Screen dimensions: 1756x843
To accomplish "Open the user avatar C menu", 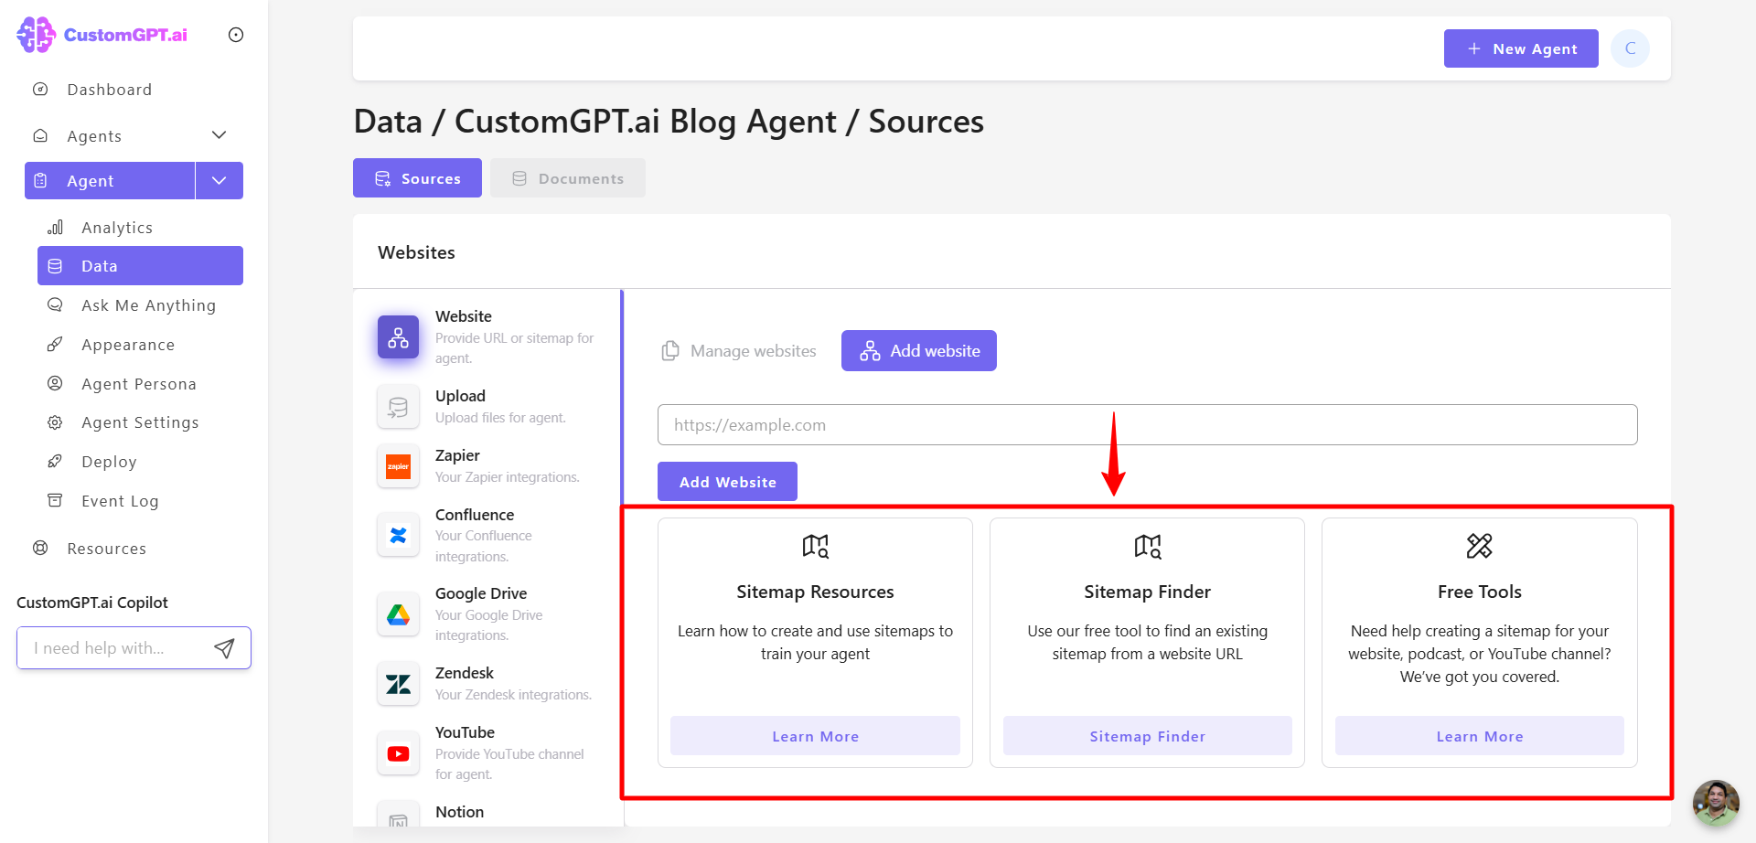I will 1631,48.
